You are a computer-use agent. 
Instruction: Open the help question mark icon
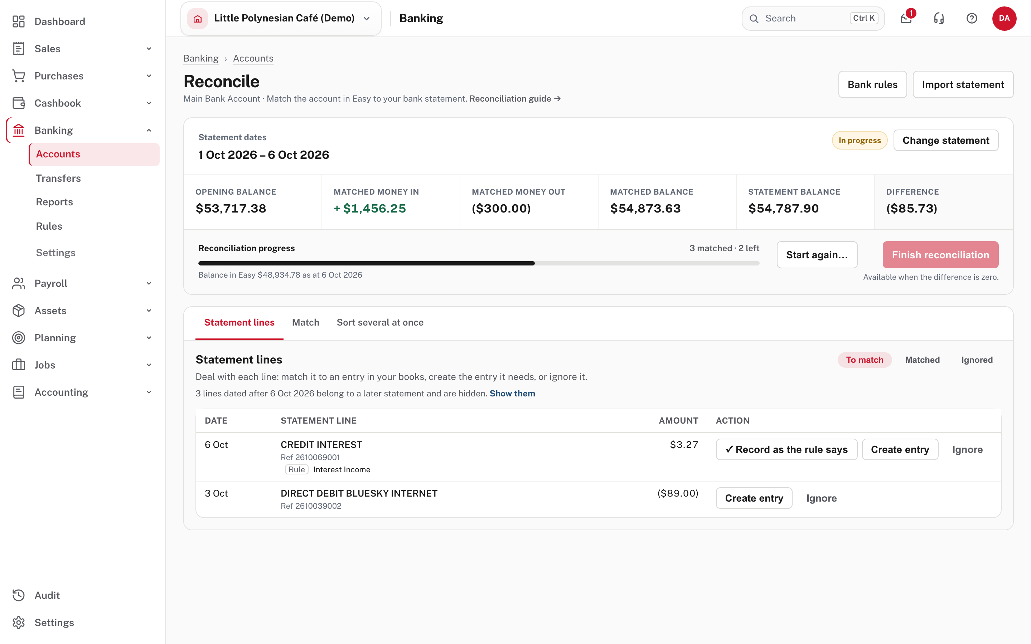click(972, 18)
